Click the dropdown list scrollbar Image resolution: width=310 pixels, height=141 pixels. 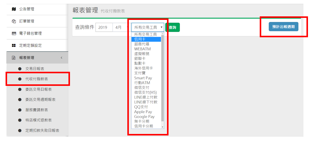pyautogui.click(x=162, y=79)
